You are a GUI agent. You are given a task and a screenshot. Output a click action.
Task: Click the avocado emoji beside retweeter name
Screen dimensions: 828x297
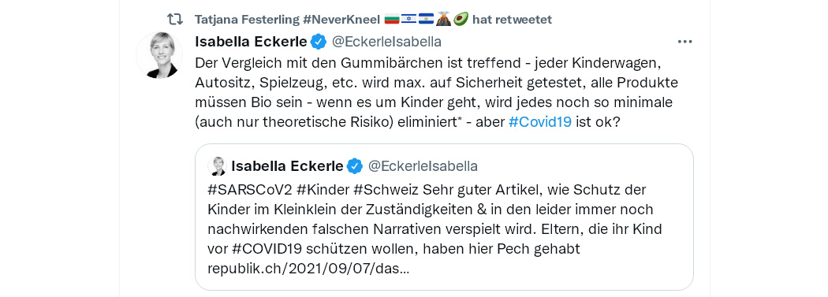click(x=461, y=19)
